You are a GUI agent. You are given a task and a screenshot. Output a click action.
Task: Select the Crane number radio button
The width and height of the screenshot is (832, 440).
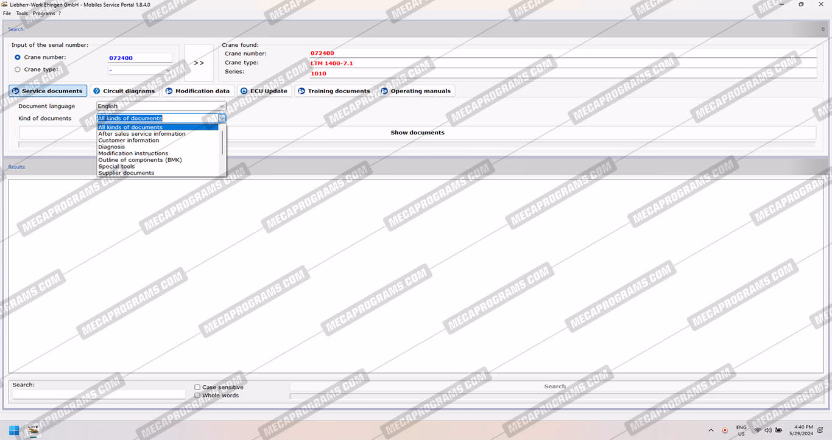18,57
